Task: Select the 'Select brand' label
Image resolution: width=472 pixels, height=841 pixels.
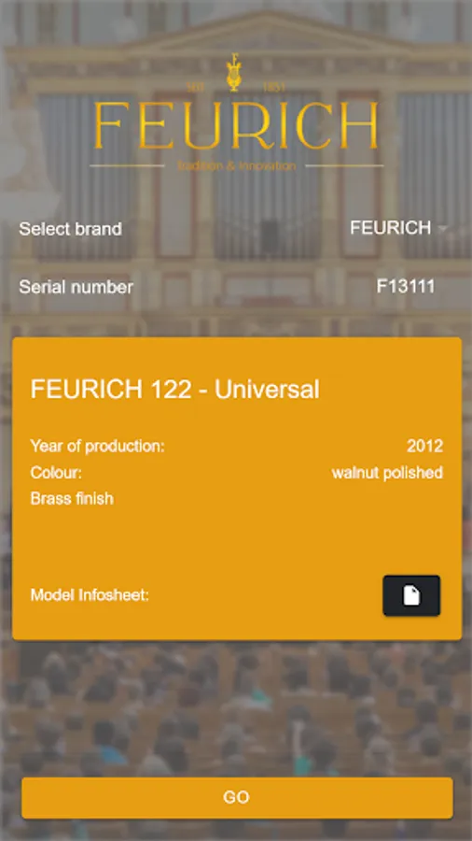Action: pos(71,229)
